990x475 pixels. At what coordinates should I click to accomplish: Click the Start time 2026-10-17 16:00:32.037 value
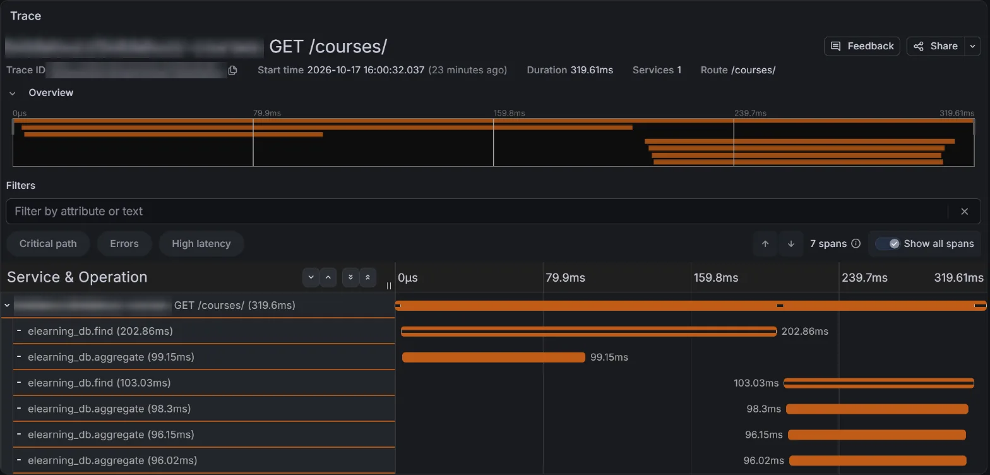click(x=366, y=70)
